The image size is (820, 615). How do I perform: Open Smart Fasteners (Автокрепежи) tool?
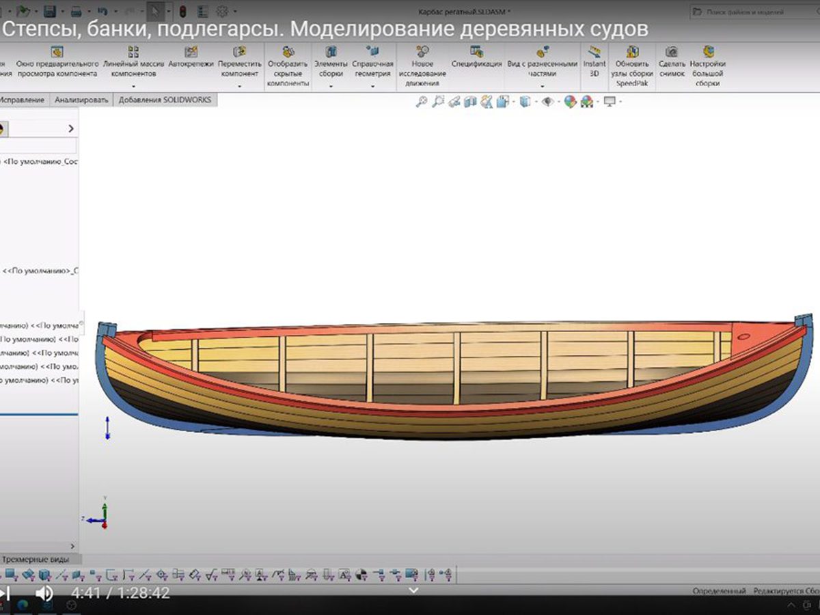191,52
